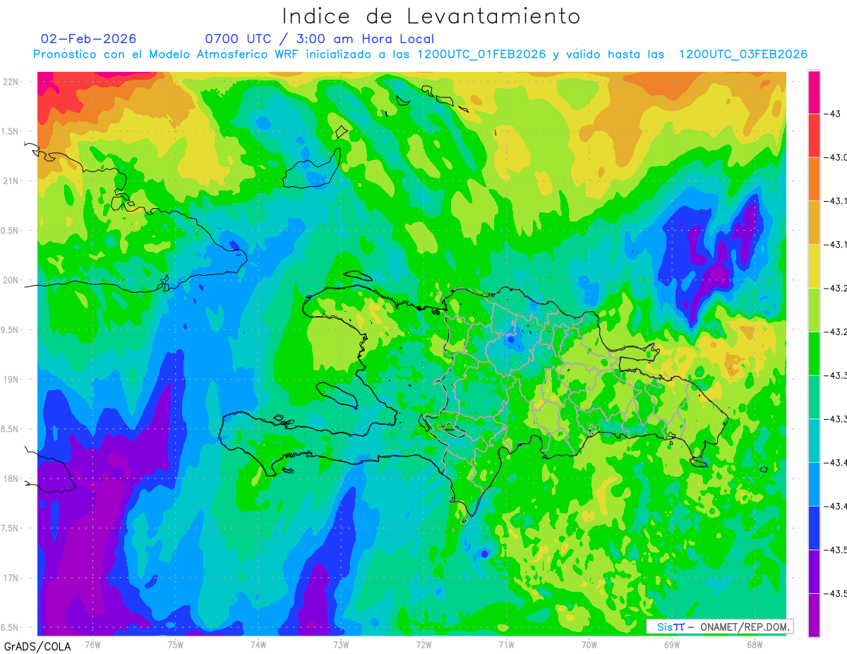Click the '70W' longitude label
Viewport: 847px width, 654px height.
point(589,644)
